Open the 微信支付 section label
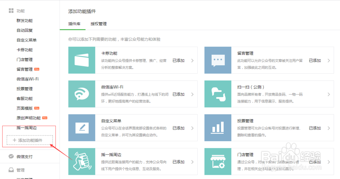Viewport: 340px width, 179px height. [x=24, y=157]
